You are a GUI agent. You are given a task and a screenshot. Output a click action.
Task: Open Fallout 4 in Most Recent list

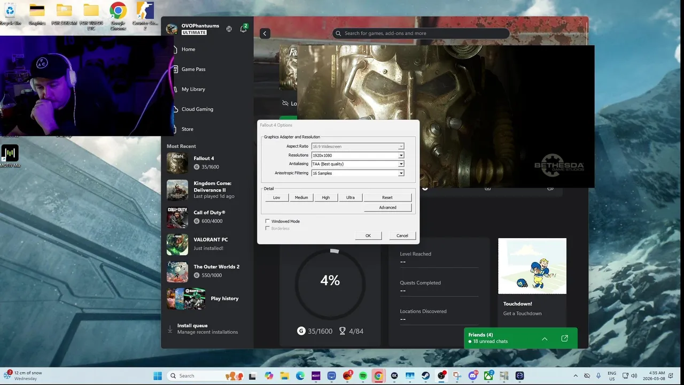tap(207, 163)
